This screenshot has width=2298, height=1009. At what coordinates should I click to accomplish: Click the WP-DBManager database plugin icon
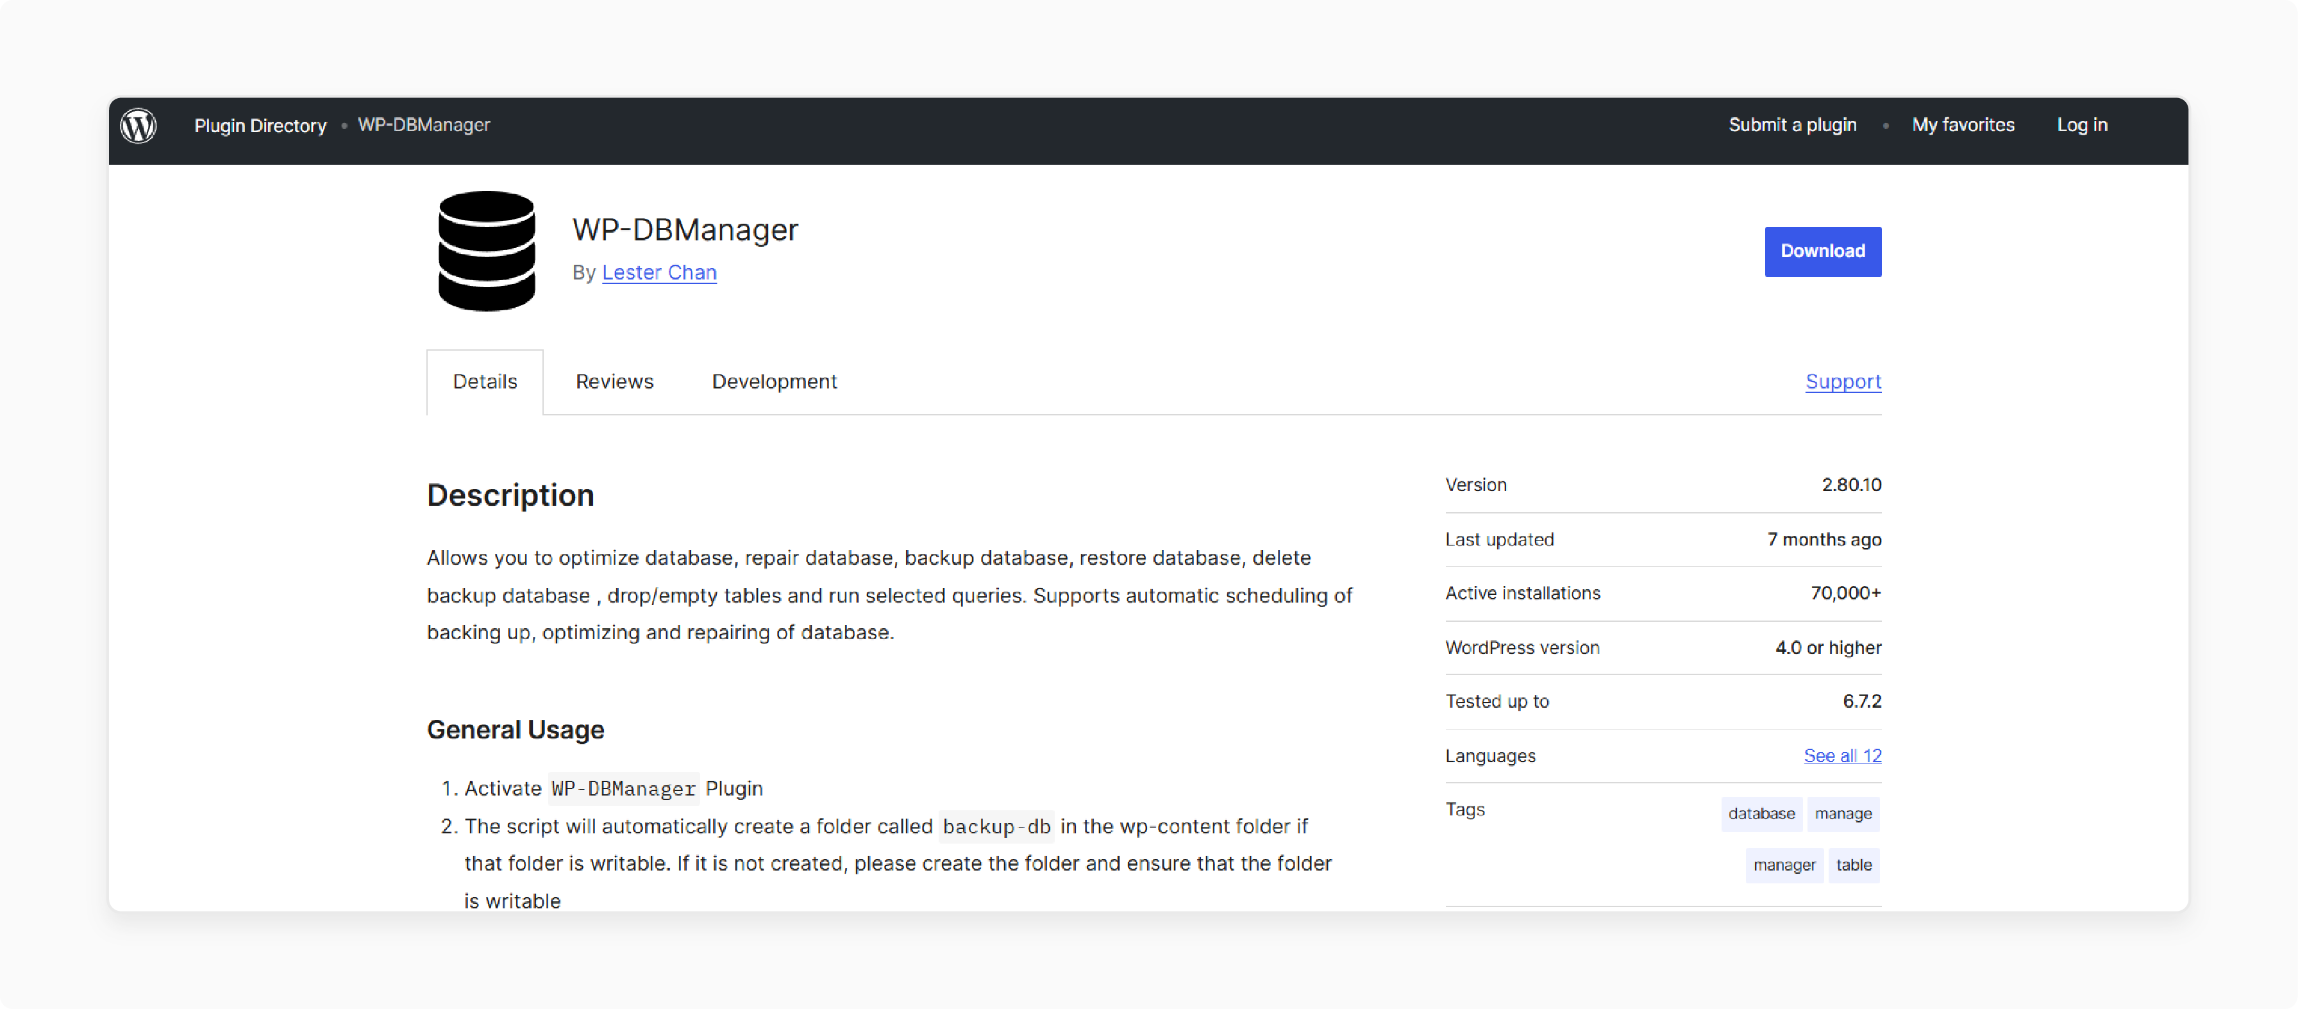pyautogui.click(x=486, y=251)
